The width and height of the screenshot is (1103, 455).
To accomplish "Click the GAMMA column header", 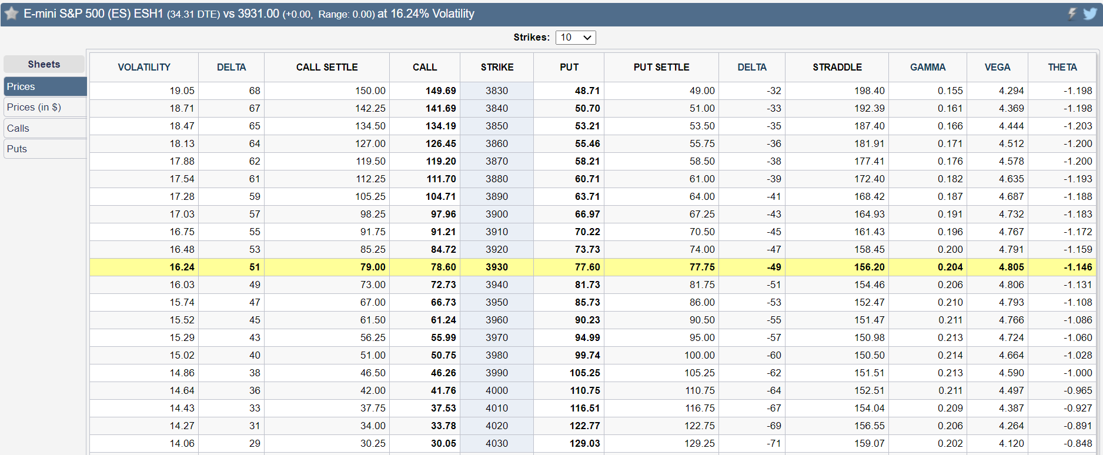I will click(x=928, y=67).
